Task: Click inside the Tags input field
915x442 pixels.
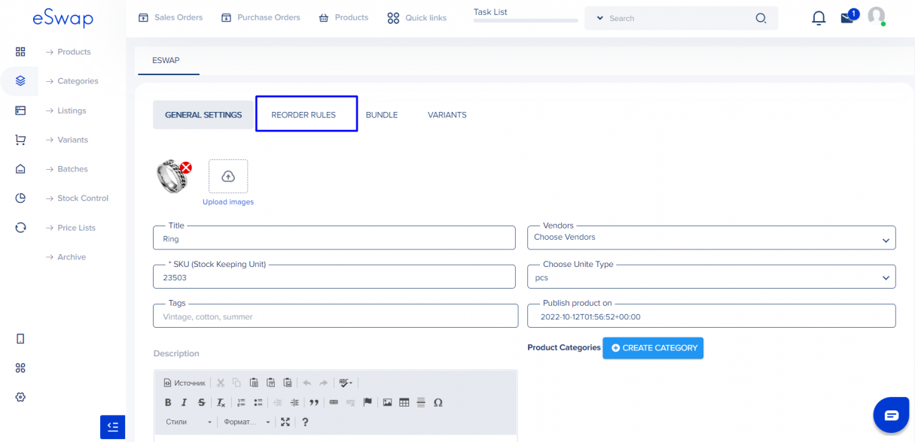Action: (x=335, y=316)
